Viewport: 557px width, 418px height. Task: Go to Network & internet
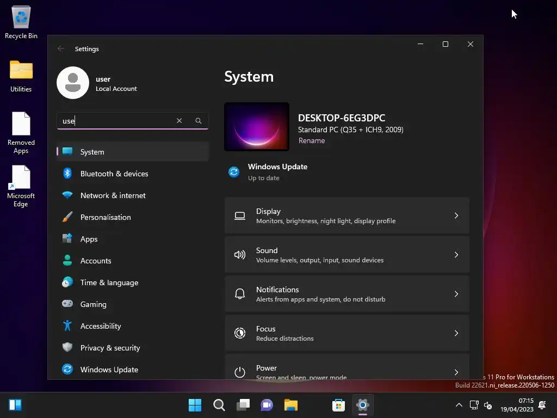coord(133,195)
